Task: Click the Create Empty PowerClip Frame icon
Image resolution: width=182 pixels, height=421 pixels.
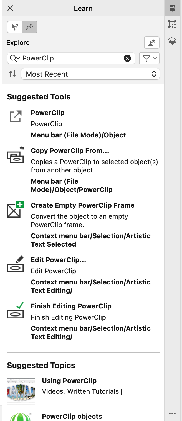Action: (x=16, y=210)
